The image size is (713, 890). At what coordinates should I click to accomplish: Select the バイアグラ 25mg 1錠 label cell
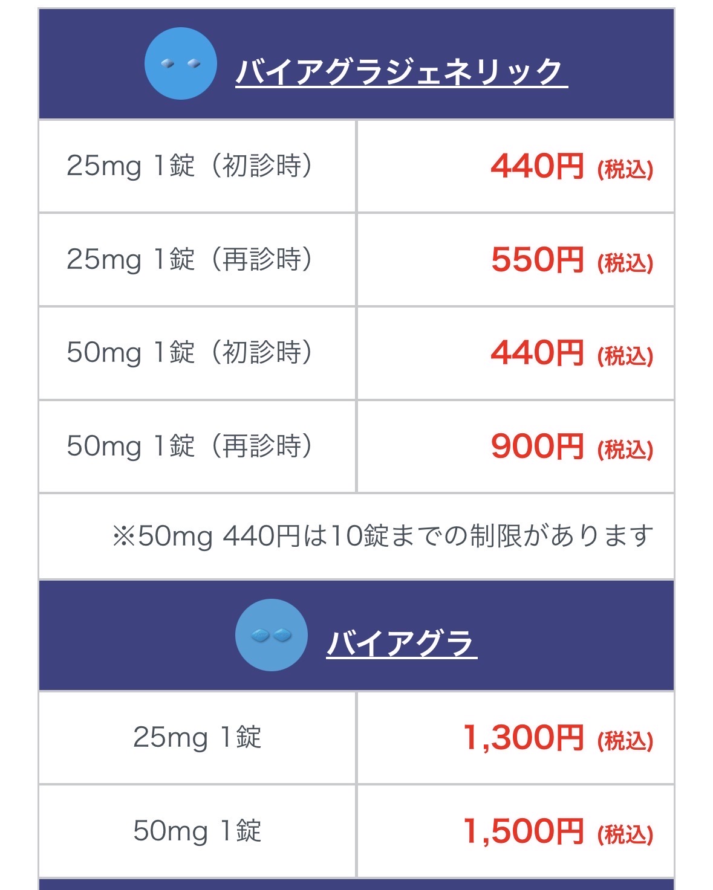197,737
